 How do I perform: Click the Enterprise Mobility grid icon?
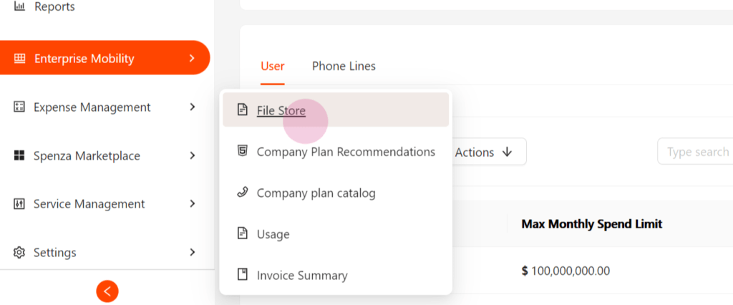pos(19,59)
